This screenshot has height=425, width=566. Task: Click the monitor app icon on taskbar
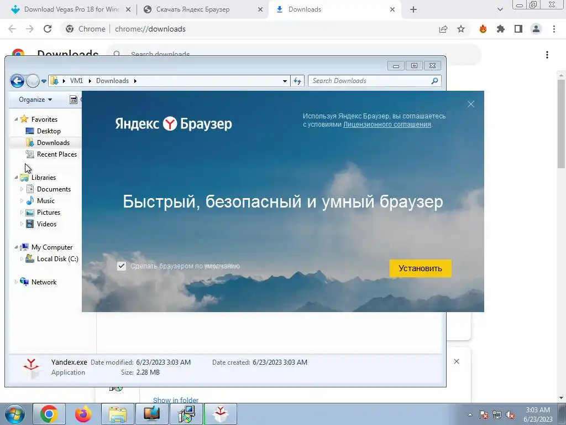(x=152, y=414)
